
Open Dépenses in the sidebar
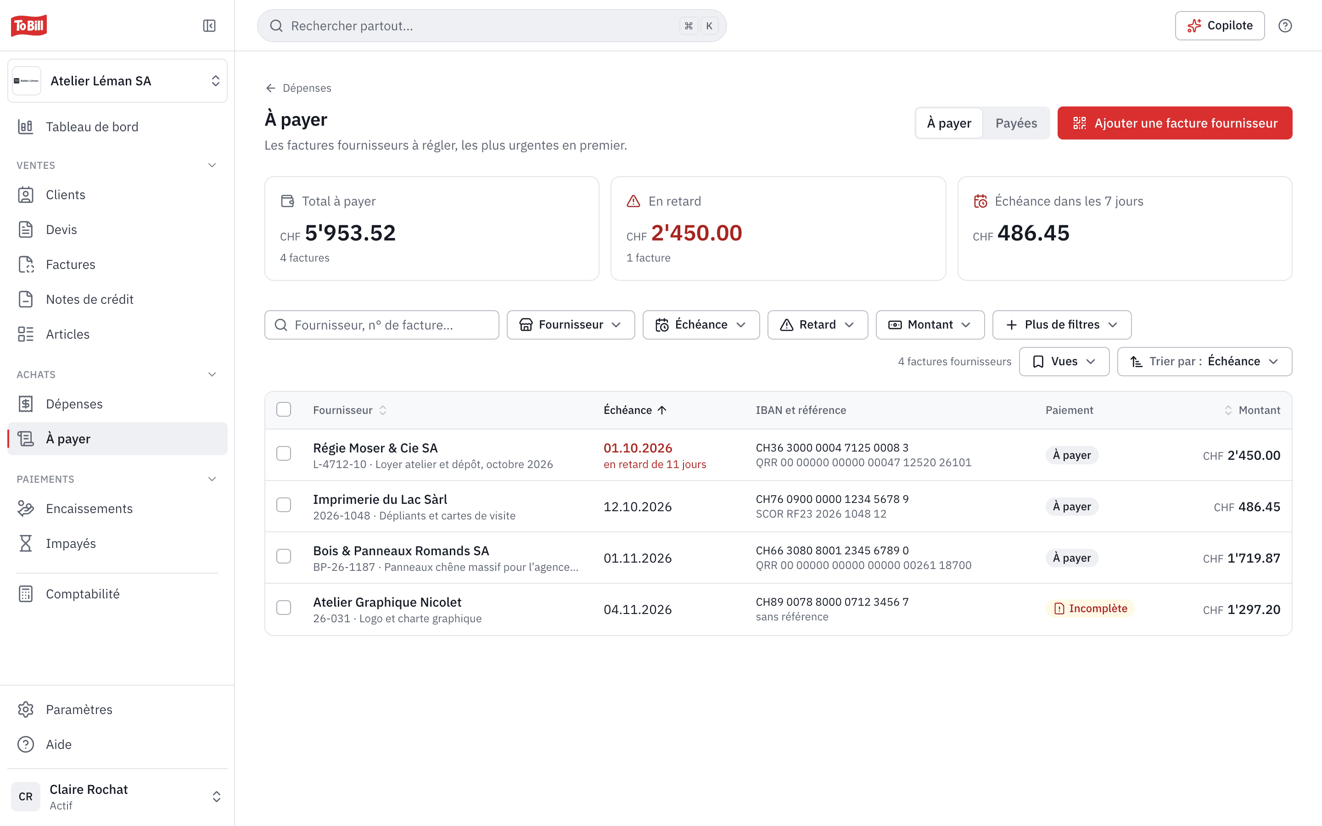(x=118, y=404)
